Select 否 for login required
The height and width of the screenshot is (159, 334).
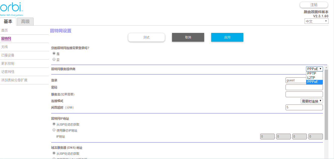[x=54, y=60]
